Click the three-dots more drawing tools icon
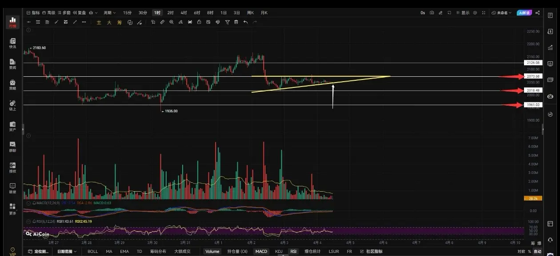This screenshot has width=560, height=256. [84, 22]
